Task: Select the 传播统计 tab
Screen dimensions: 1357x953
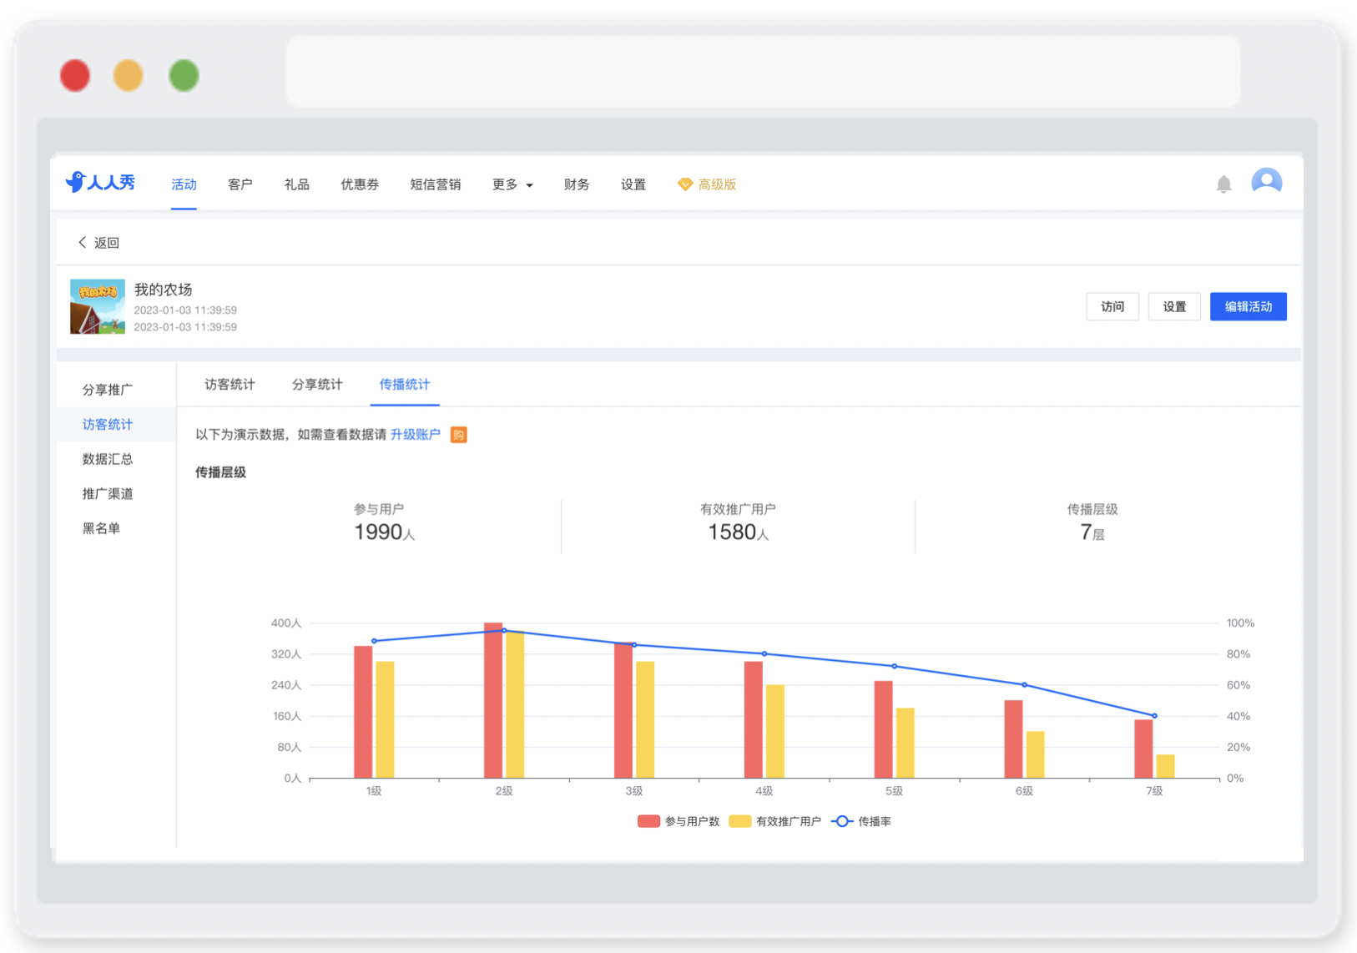Action: tap(405, 385)
